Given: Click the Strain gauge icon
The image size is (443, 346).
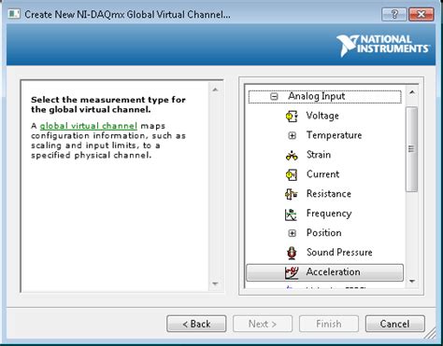Looking at the screenshot, I should 292,155.
